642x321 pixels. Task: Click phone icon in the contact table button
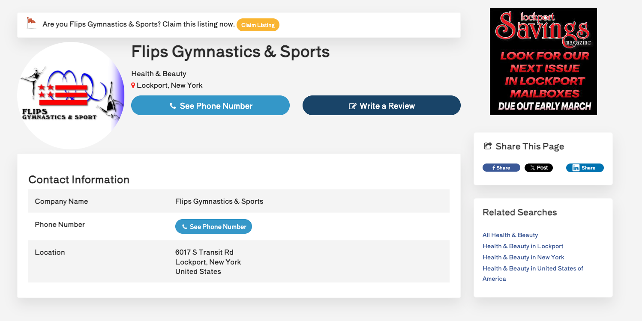185,227
